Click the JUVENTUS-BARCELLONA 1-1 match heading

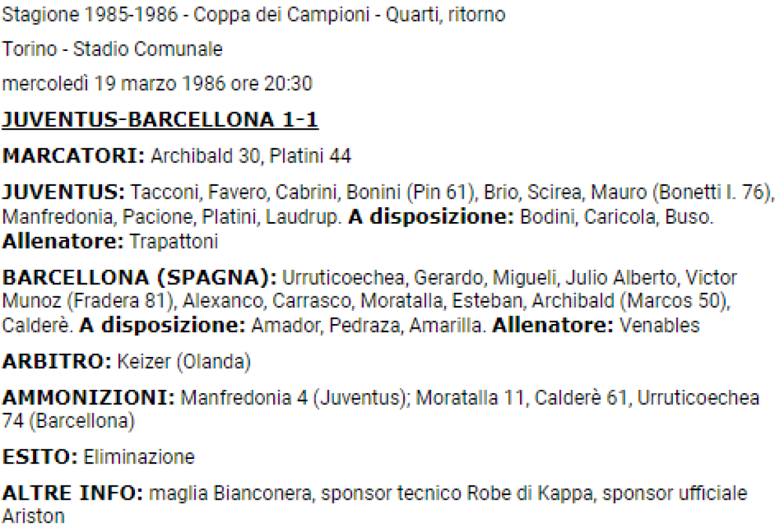(160, 121)
